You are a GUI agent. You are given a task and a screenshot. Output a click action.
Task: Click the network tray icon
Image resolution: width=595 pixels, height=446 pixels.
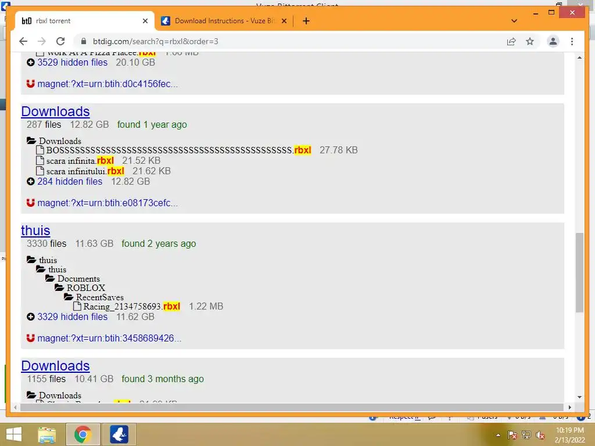526,435
